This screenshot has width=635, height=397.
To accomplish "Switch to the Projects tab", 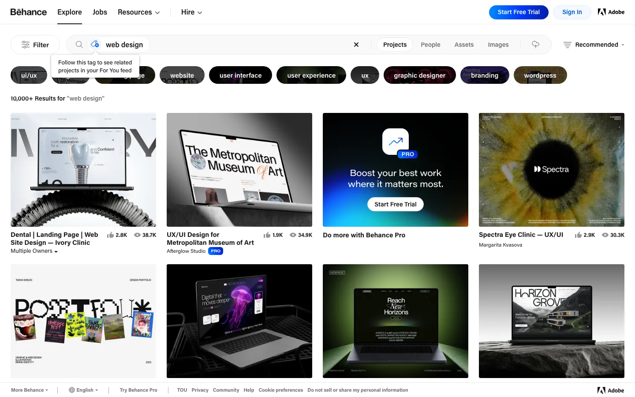I will pyautogui.click(x=395, y=45).
